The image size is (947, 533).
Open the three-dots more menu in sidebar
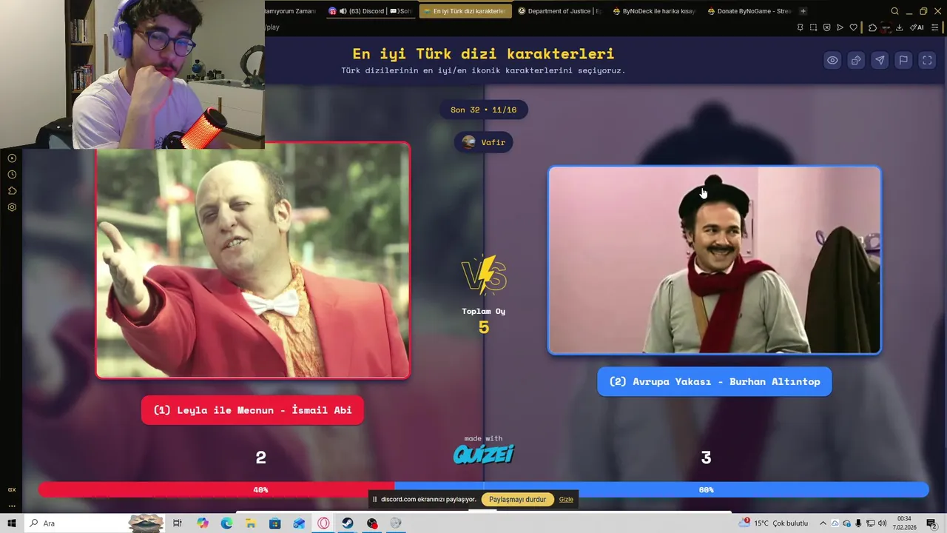[x=12, y=506]
